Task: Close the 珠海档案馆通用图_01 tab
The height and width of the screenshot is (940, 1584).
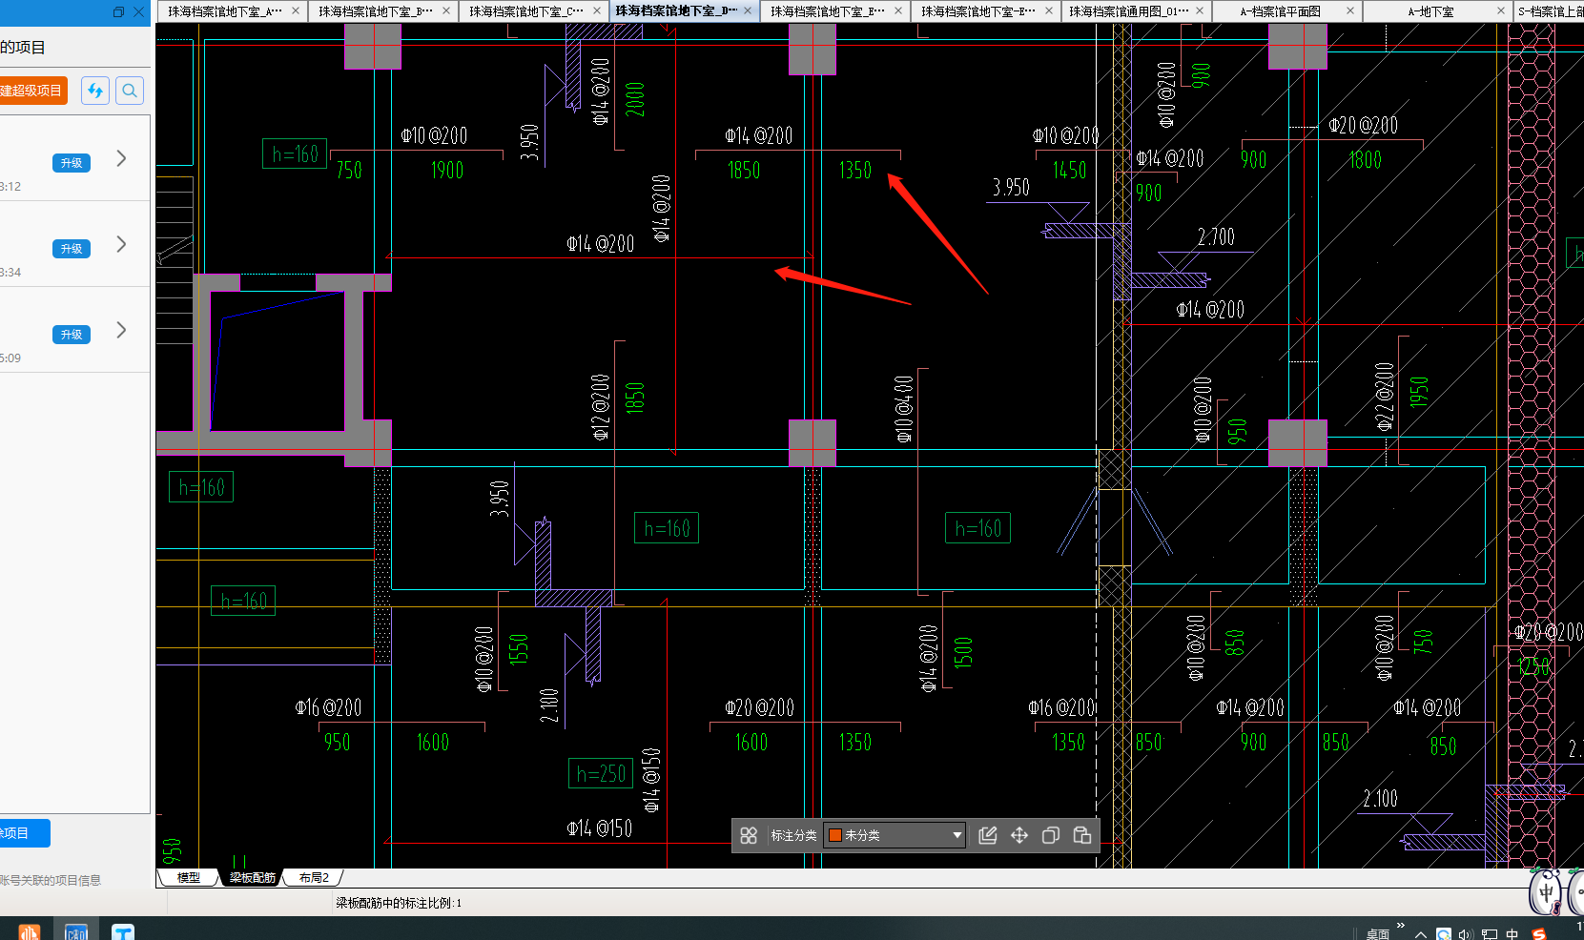Action: pos(1200,10)
